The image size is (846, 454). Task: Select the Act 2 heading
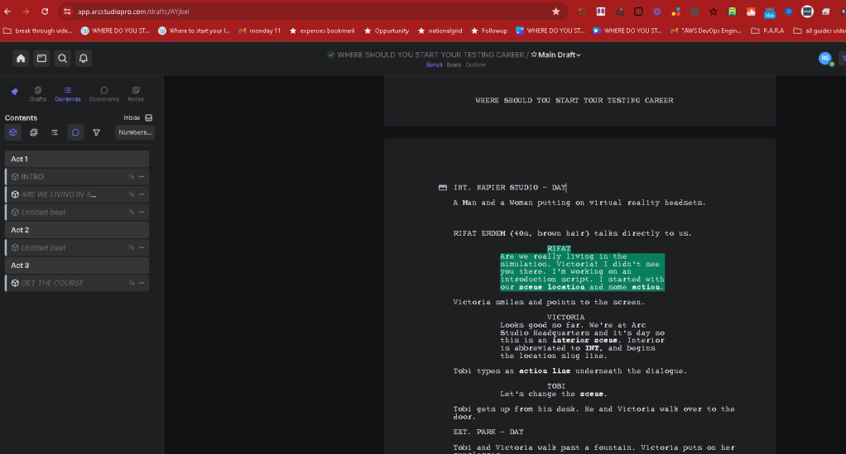(77, 230)
